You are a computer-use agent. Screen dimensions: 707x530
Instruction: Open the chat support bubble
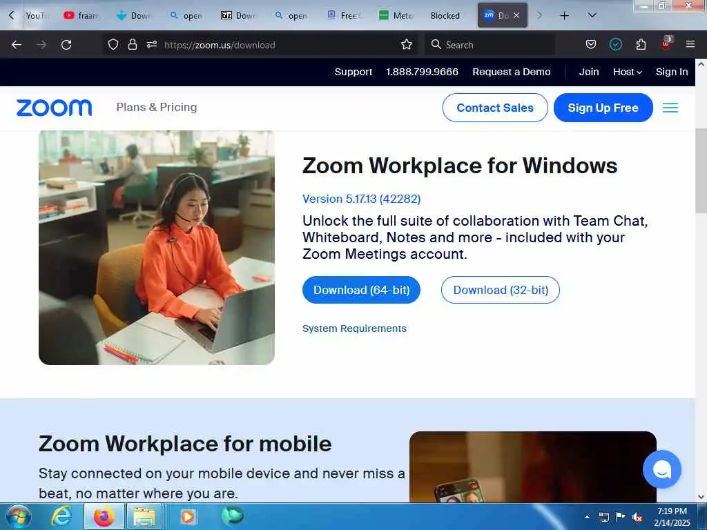(662, 469)
